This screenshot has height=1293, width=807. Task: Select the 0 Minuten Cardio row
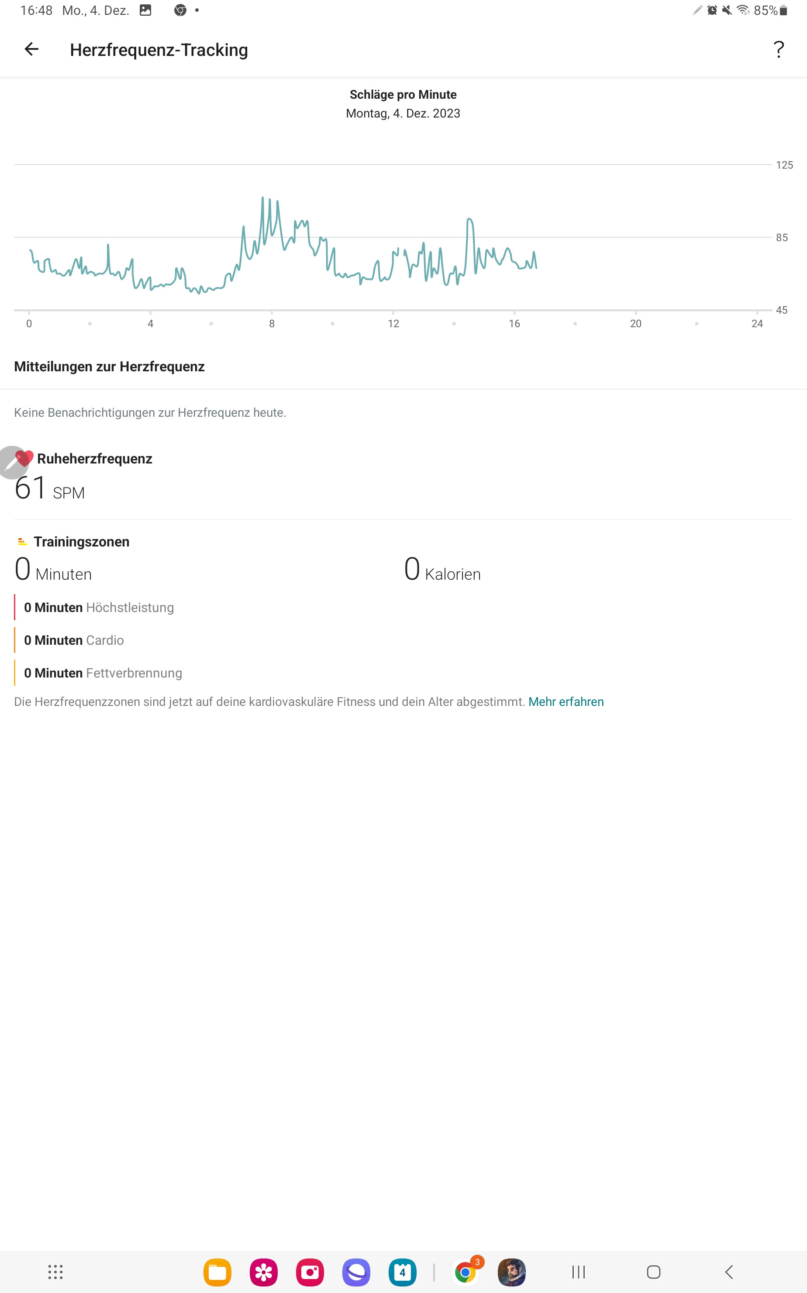74,640
